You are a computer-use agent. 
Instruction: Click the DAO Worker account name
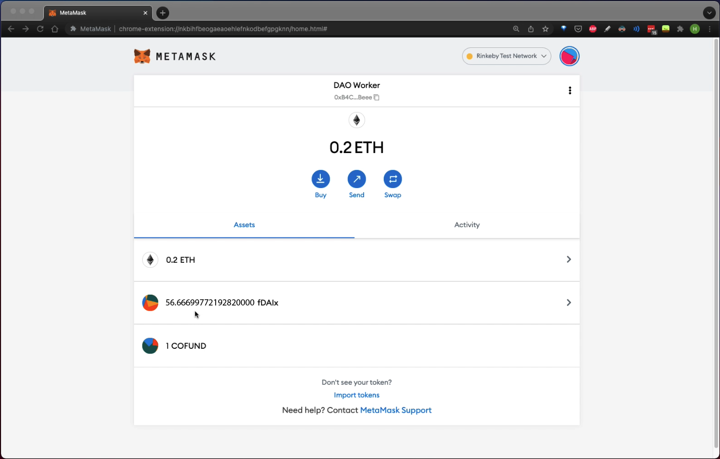[x=357, y=86]
